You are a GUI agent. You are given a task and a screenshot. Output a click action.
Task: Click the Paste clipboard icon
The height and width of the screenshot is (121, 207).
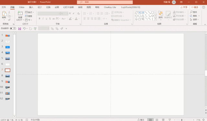pyautogui.click(x=4, y=14)
